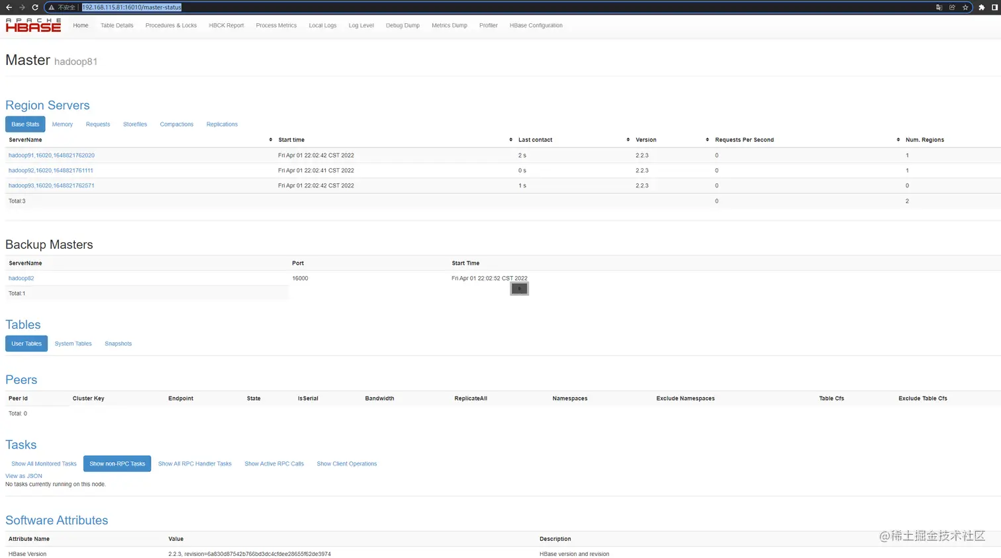Viewport: 1001px width, 558px height.
Task: Click the not-secure warning icon in address bar
Action: tap(51, 7)
